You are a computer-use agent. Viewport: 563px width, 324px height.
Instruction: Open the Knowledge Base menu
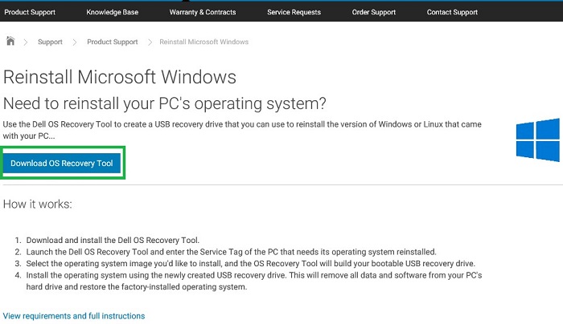coord(112,12)
